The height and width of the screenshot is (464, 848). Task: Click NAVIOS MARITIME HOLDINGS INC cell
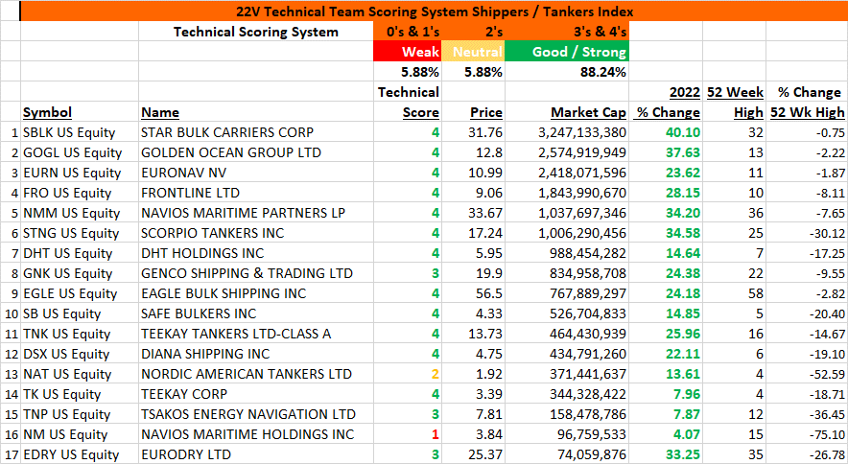[x=256, y=434]
